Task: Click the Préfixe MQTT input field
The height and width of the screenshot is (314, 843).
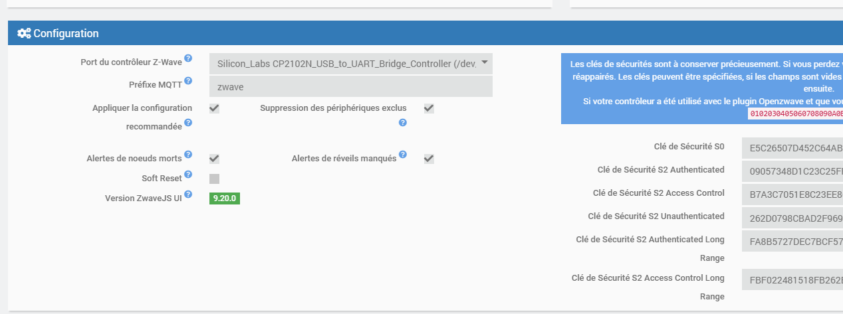Action: [x=350, y=86]
